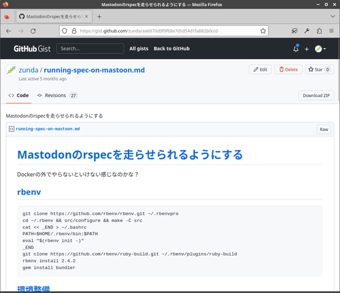340x293 pixels.
Task: Select the Mastodonのrspec browser tab
Action: 54,16
